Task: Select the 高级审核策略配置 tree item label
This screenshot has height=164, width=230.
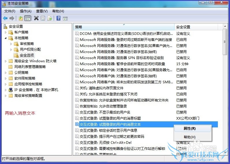Action: [x=28, y=96]
